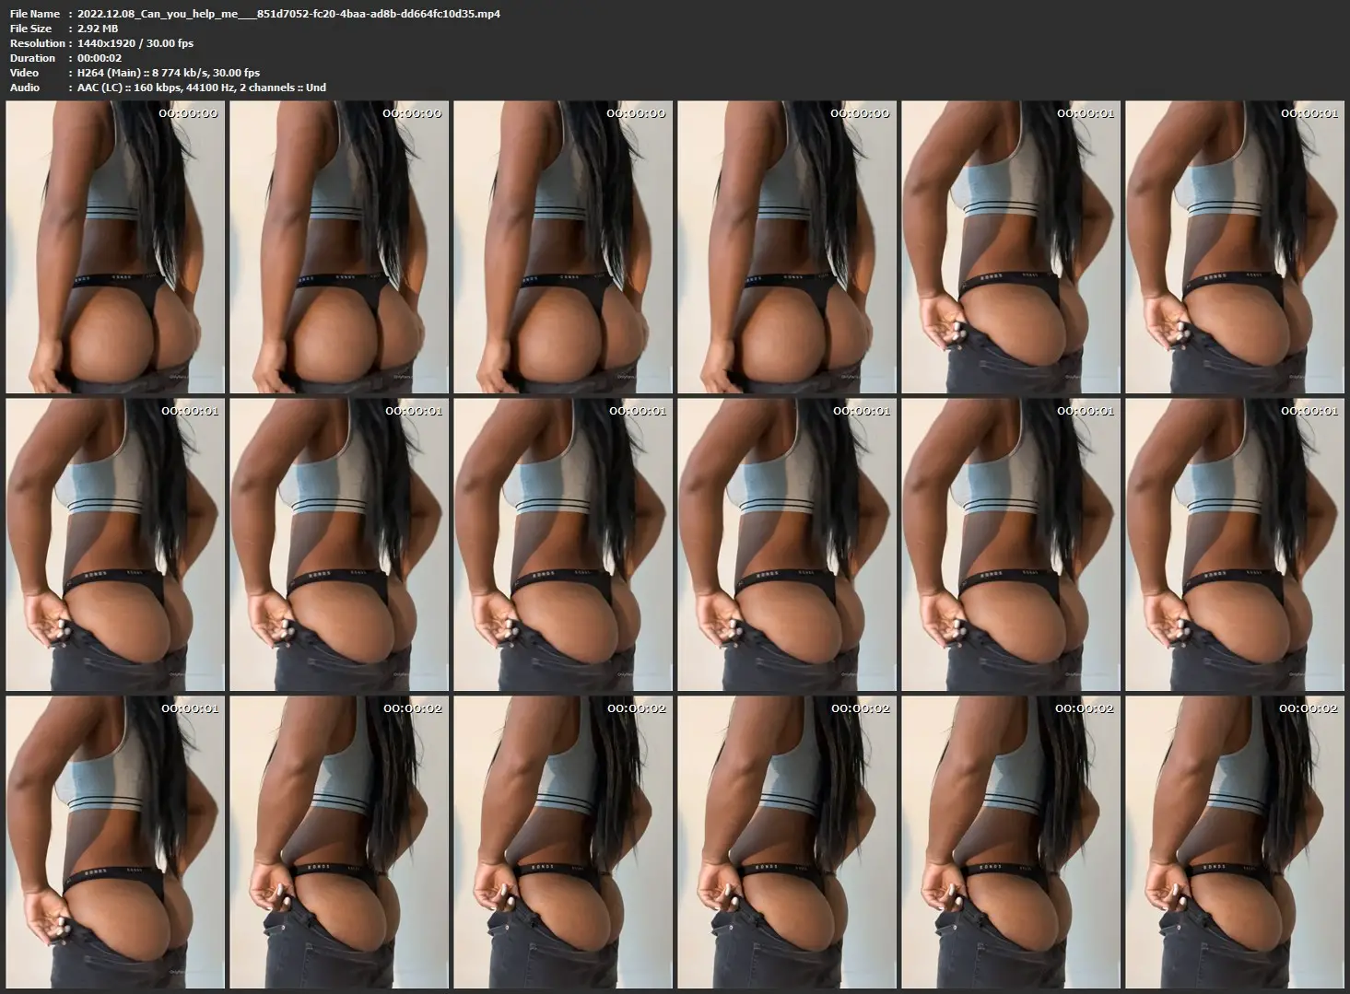This screenshot has width=1350, height=994.
Task: Click the Resolution value 1440x1920 / 30.00 fps
Action: tap(135, 43)
